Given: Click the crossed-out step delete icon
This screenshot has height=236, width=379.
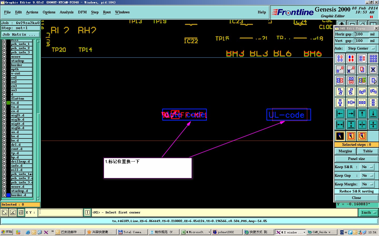Looking at the screenshot, I should (373, 69).
